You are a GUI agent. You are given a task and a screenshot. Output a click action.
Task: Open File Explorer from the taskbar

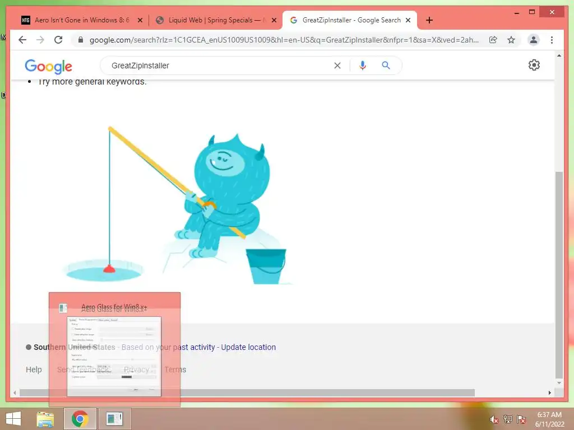click(45, 419)
